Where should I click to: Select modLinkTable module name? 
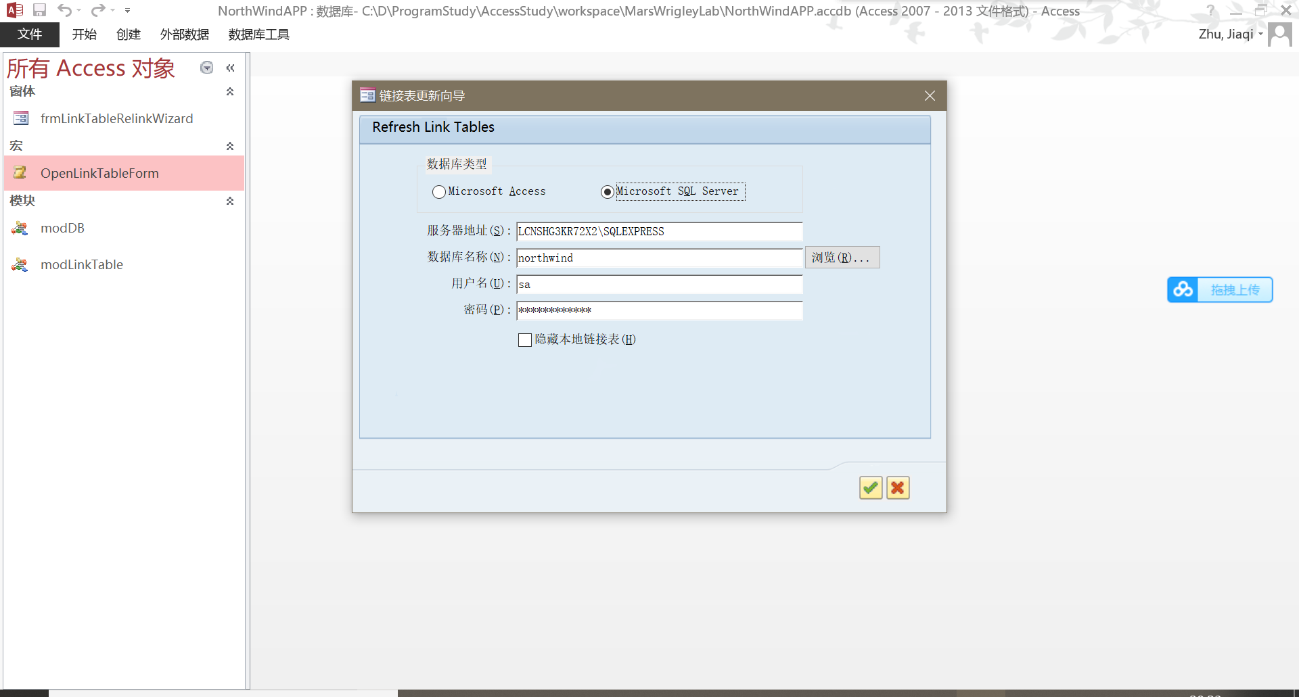click(x=82, y=264)
